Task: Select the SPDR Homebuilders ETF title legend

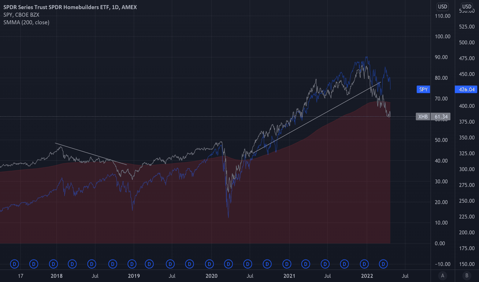Action: [x=70, y=7]
